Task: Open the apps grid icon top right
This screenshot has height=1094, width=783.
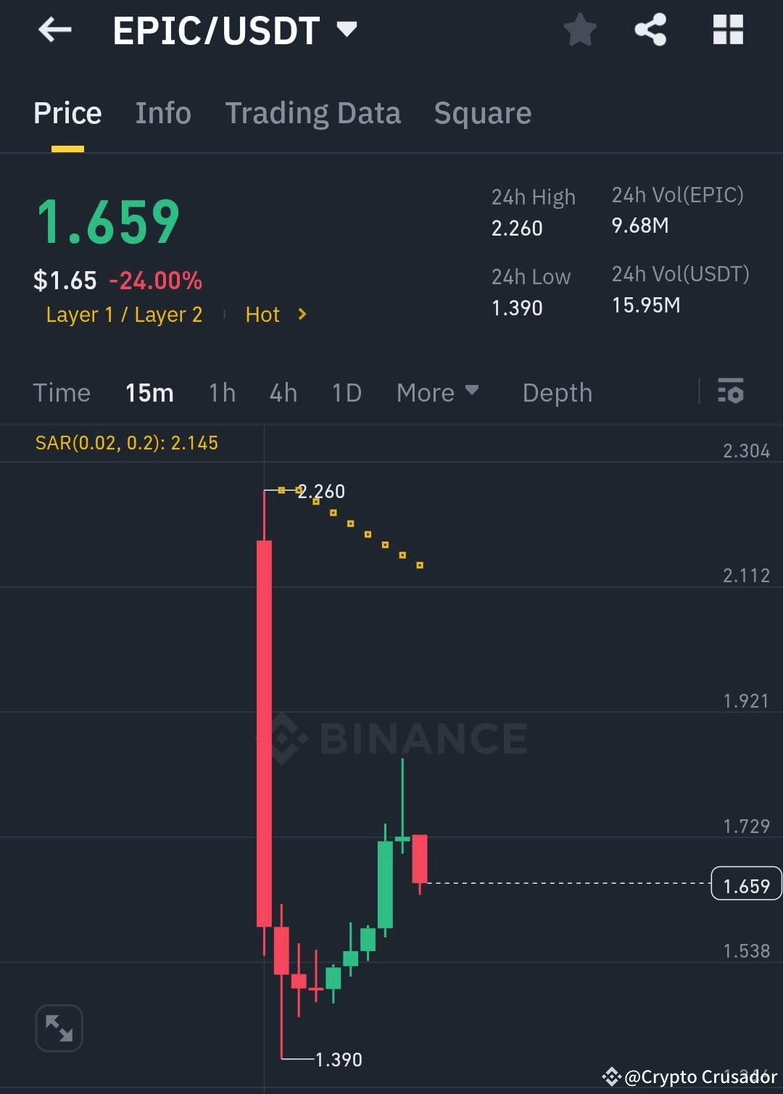Action: click(x=727, y=30)
